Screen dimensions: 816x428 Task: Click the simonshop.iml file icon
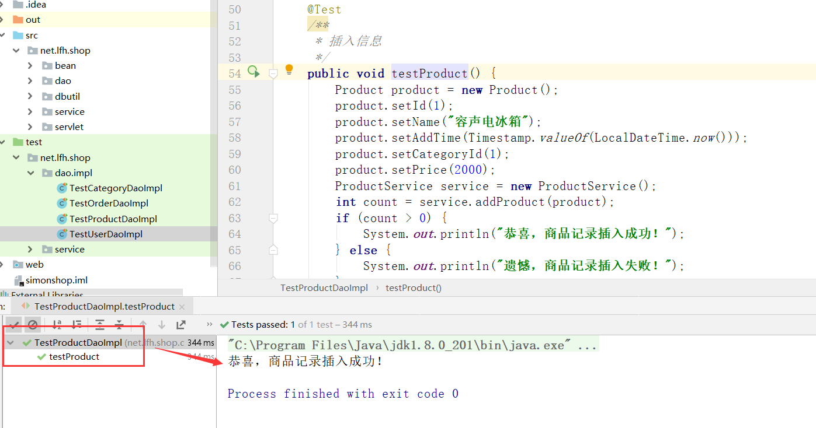18,280
